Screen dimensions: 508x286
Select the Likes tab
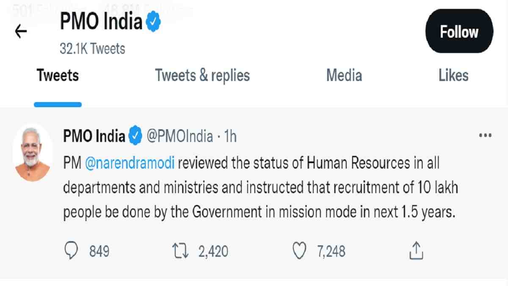[453, 75]
